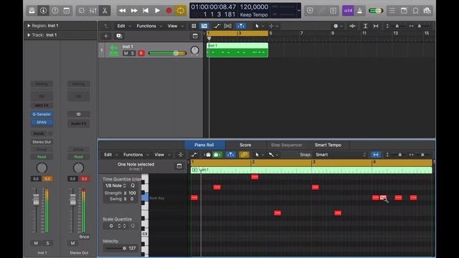
Task: Switch to the Step Sequencer tab
Action: click(286, 145)
